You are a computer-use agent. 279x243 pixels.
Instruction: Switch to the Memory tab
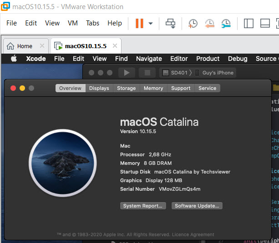tap(153, 88)
